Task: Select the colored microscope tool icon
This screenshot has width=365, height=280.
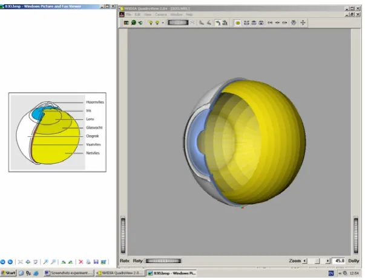Action: click(x=225, y=22)
